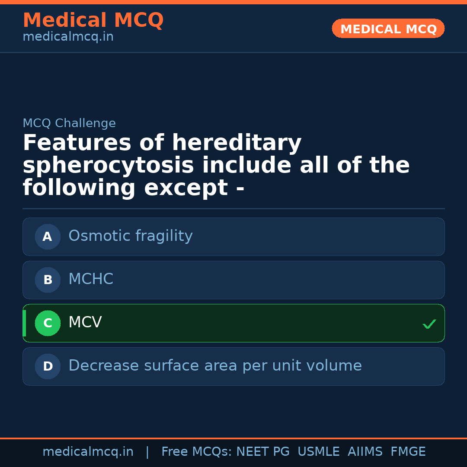Image resolution: width=467 pixels, height=467 pixels.
Task: Click the circular A badge icon
Action: point(48,237)
